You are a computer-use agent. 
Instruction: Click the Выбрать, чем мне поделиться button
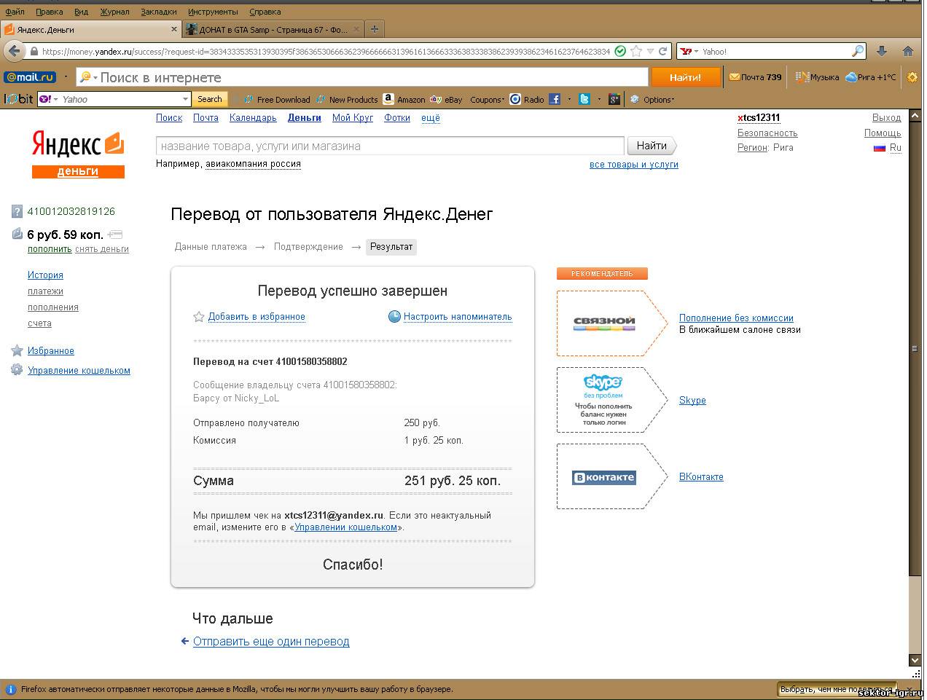838,690
